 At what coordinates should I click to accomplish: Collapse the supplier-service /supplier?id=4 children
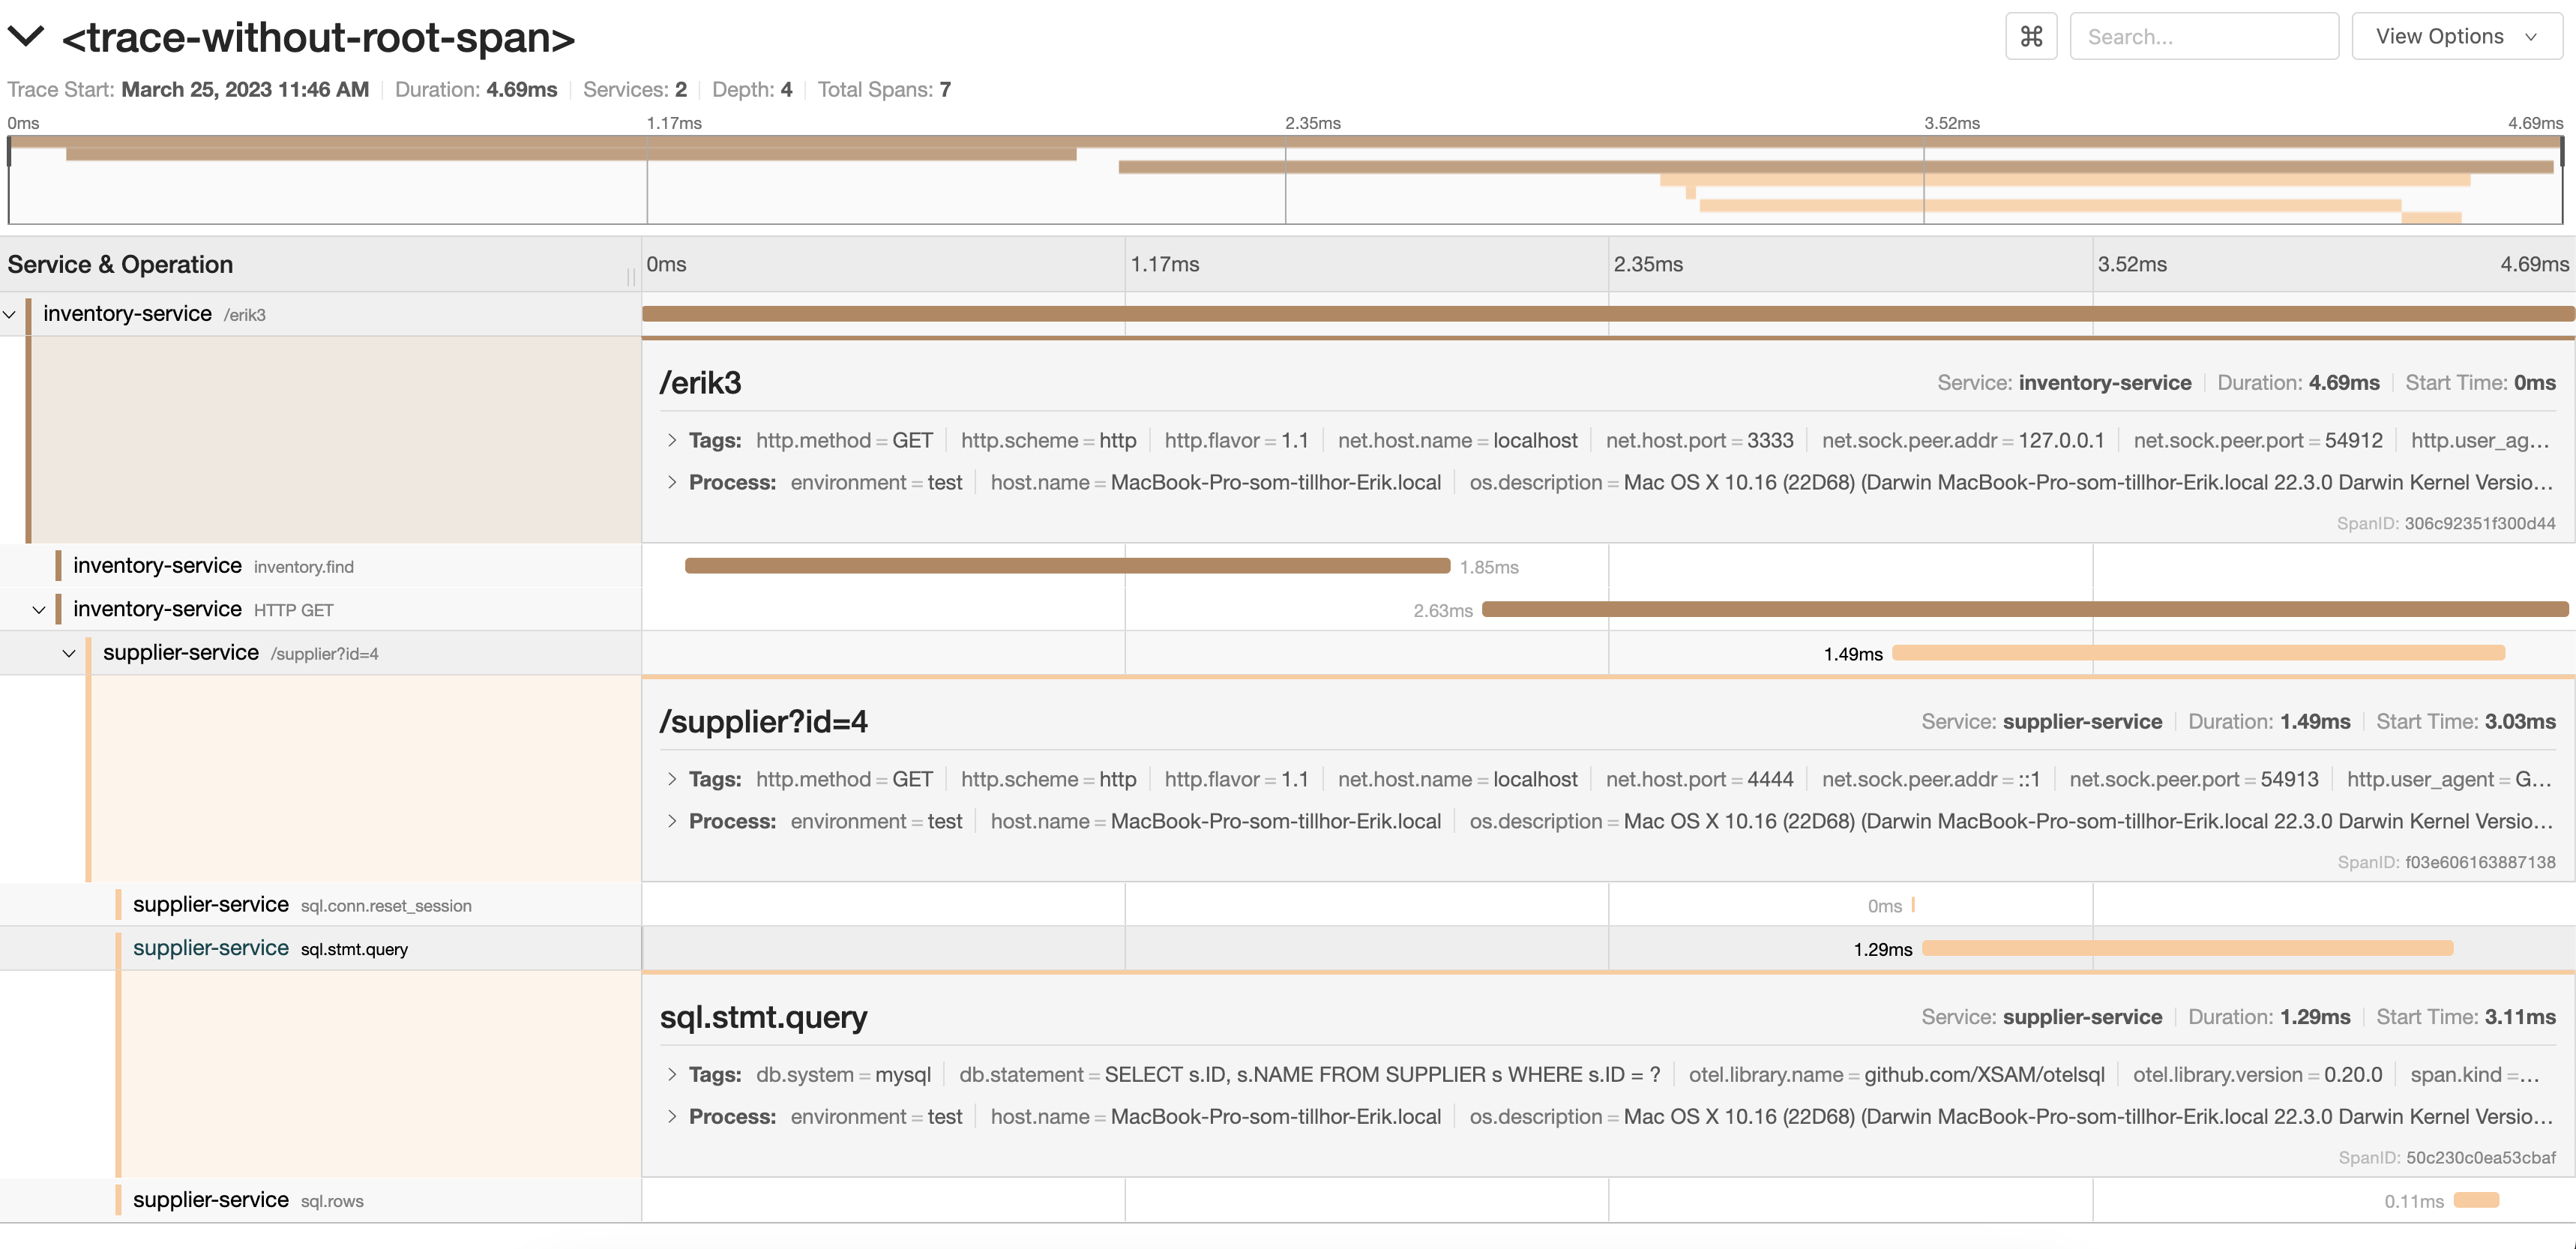click(69, 654)
